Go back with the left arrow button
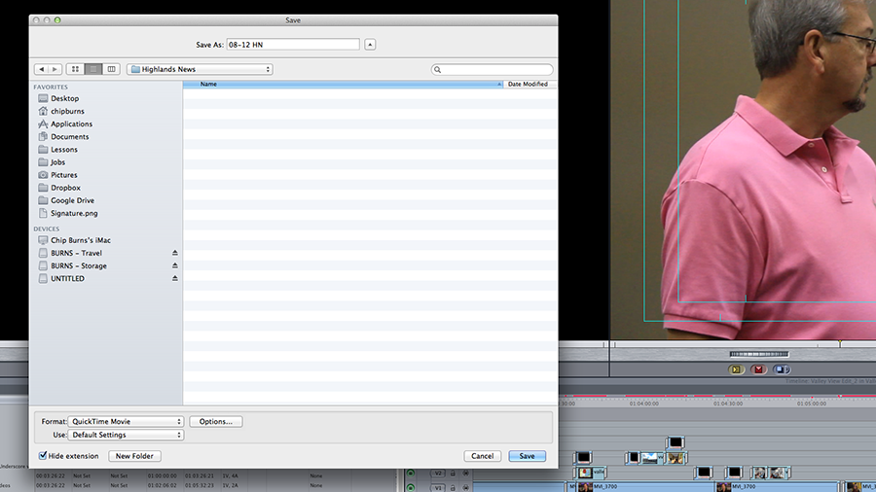 tap(41, 69)
